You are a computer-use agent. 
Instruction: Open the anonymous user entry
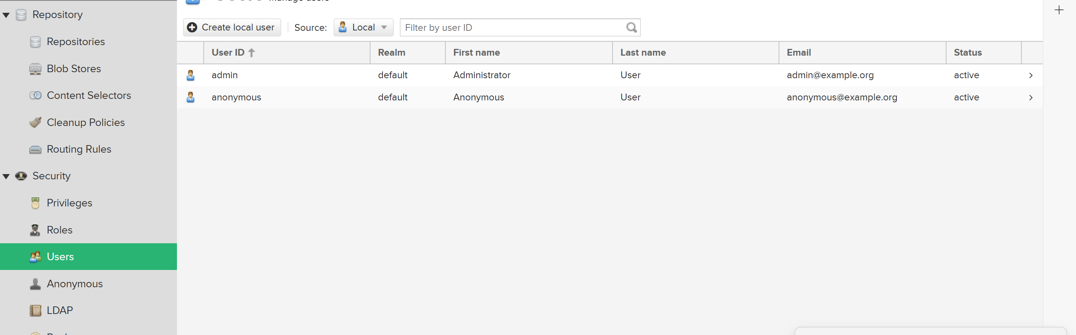[610, 98]
